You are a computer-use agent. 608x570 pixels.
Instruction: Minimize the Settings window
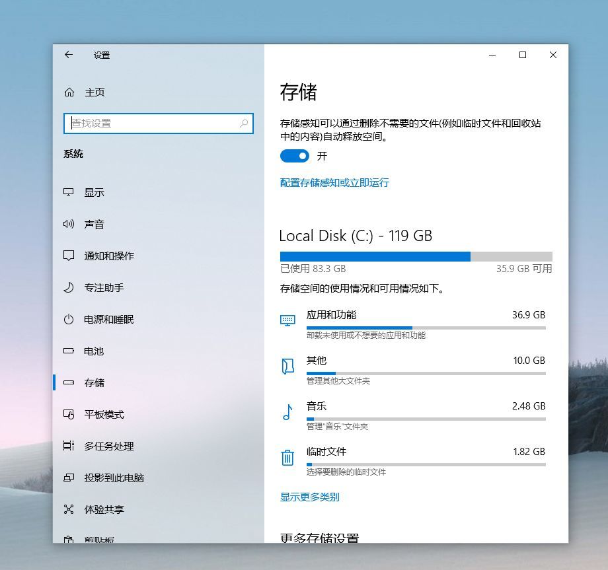coord(492,55)
